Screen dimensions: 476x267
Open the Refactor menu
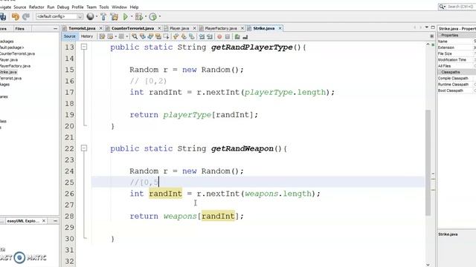click(x=36, y=7)
